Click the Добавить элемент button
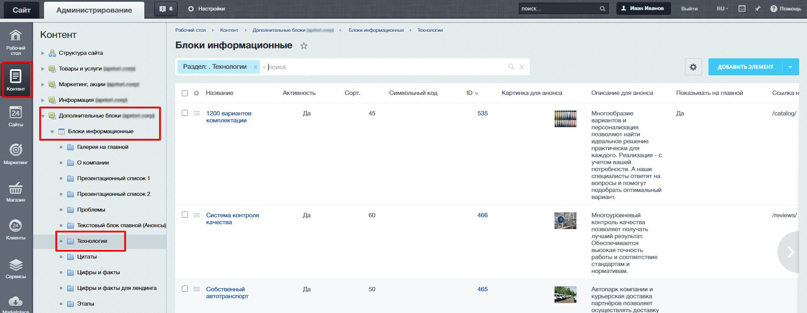The height and width of the screenshot is (313, 807). 745,67
